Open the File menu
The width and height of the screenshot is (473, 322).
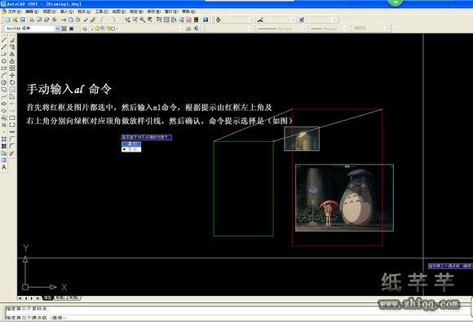14,11
